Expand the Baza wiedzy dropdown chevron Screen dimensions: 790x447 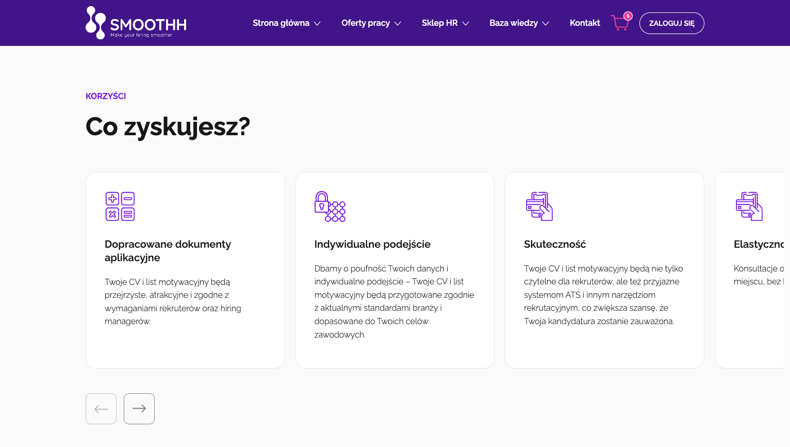546,24
